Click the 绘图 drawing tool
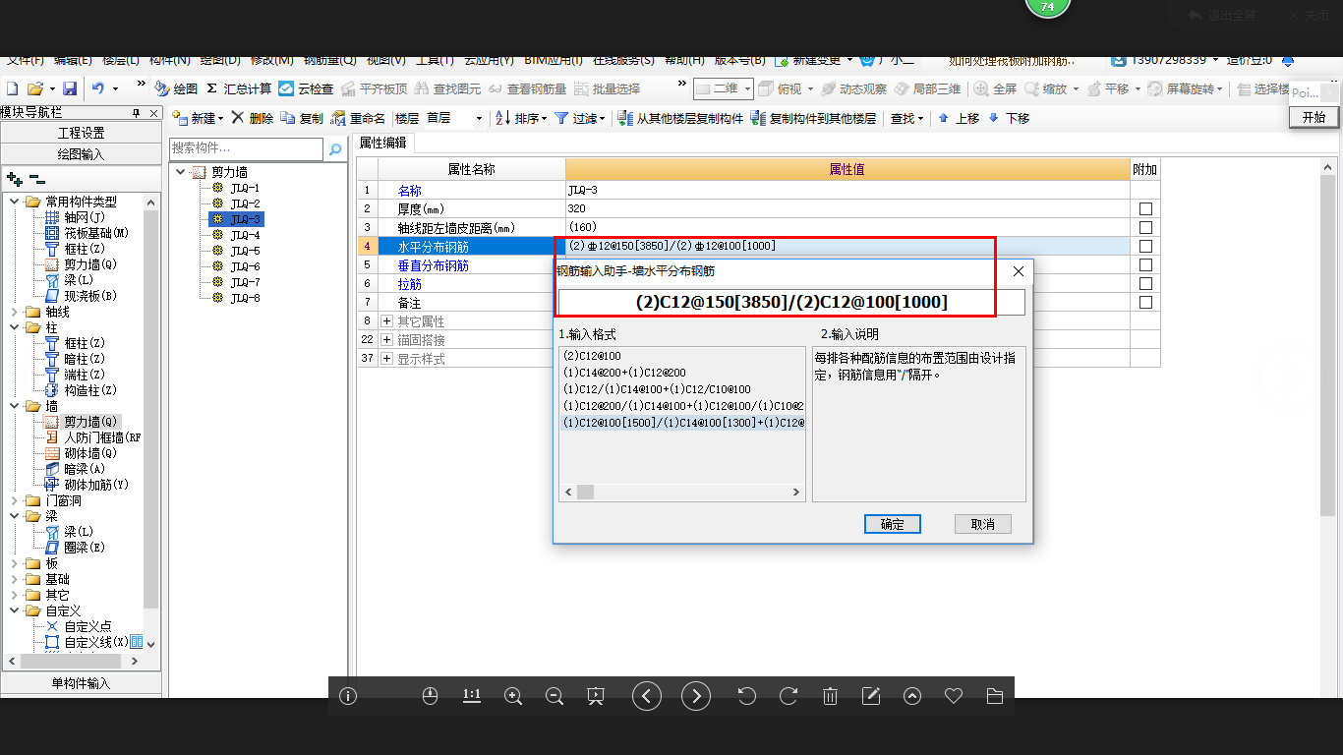The width and height of the screenshot is (1343, 755). tap(176, 88)
